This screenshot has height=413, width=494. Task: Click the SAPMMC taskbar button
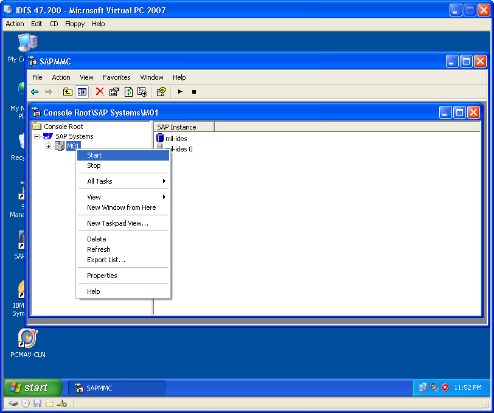pyautogui.click(x=116, y=388)
